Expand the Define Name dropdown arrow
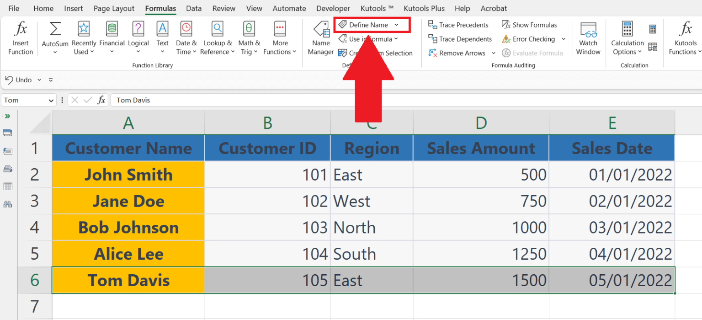Screen dimensions: 702x320 click(397, 25)
